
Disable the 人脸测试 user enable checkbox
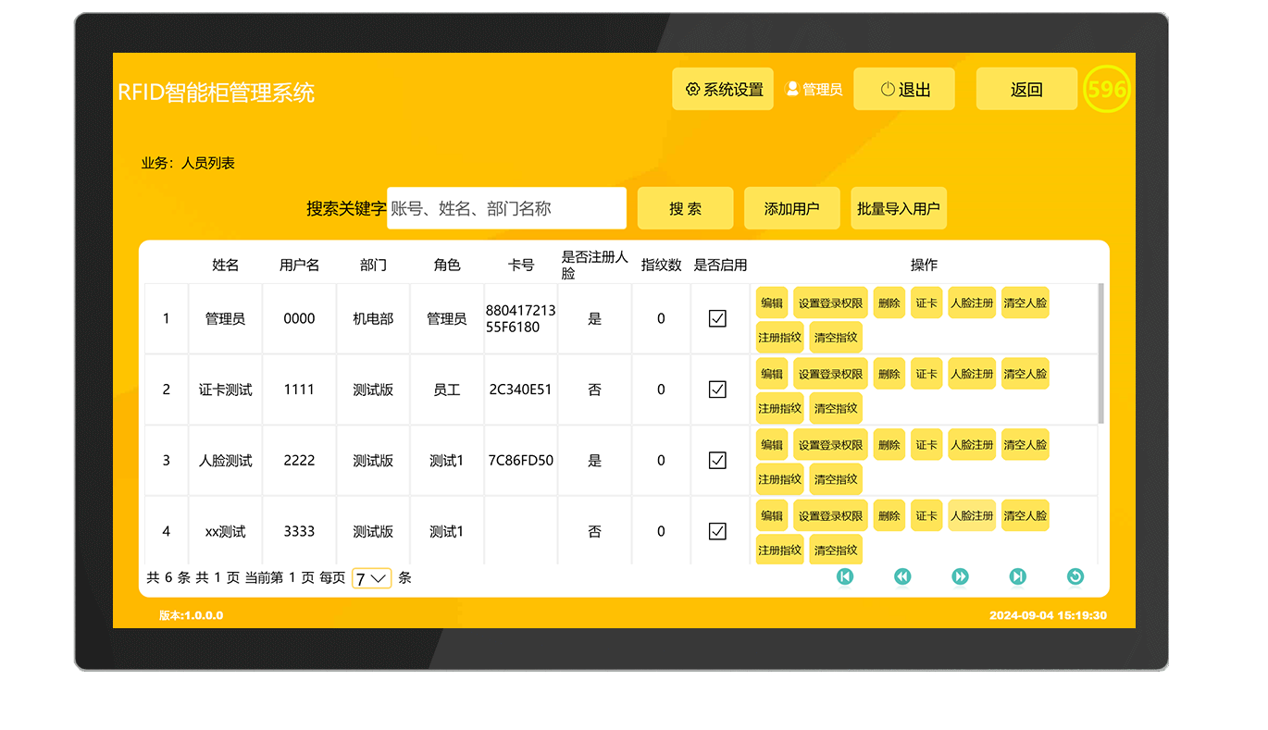[x=717, y=460]
